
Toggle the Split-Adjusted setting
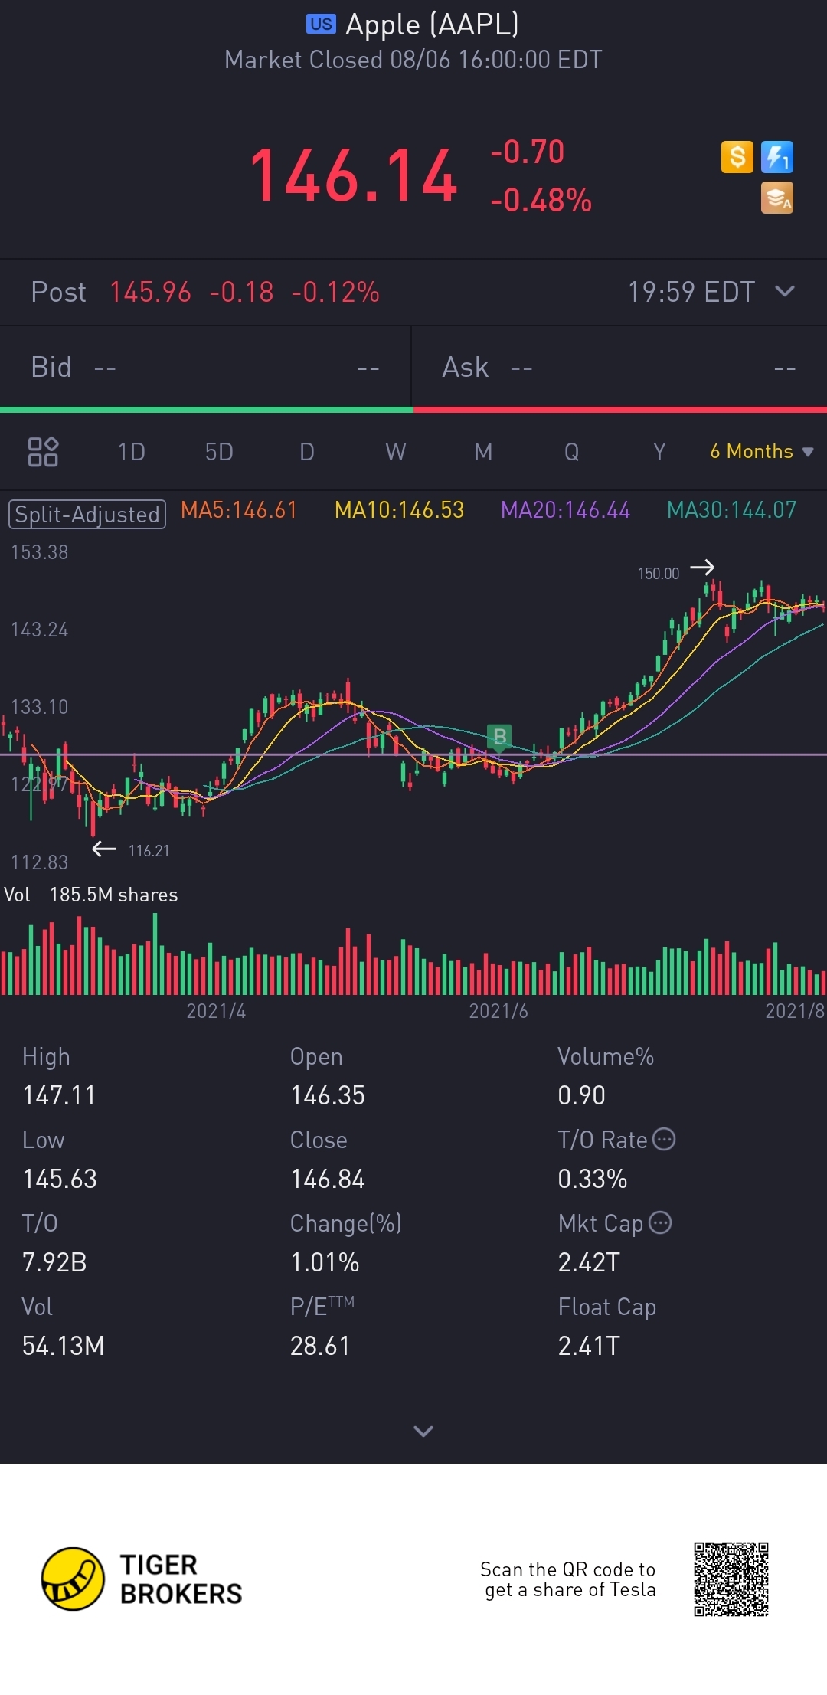coord(87,514)
